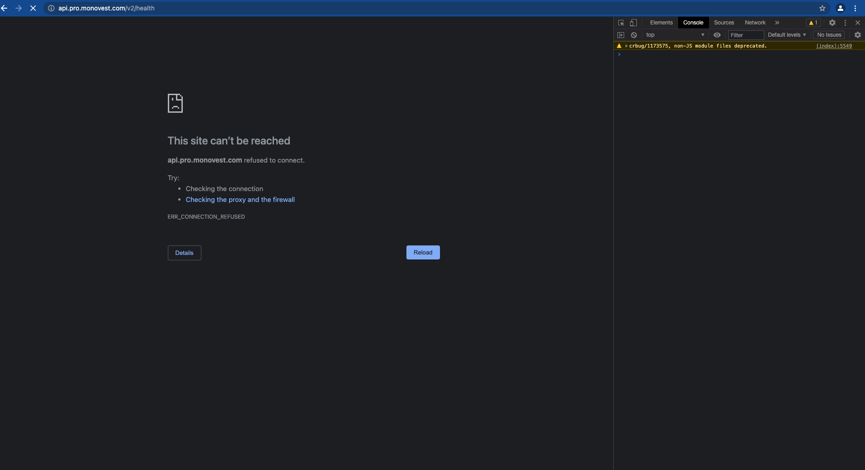
Task: Focus the console Filter input field
Action: coord(746,35)
